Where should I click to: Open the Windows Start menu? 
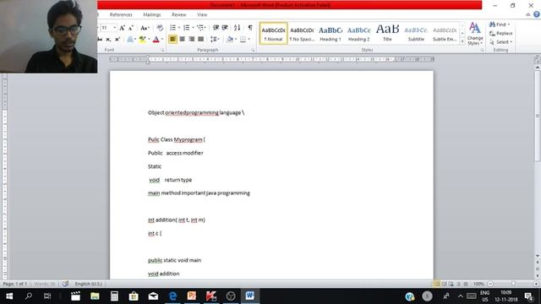(9, 296)
